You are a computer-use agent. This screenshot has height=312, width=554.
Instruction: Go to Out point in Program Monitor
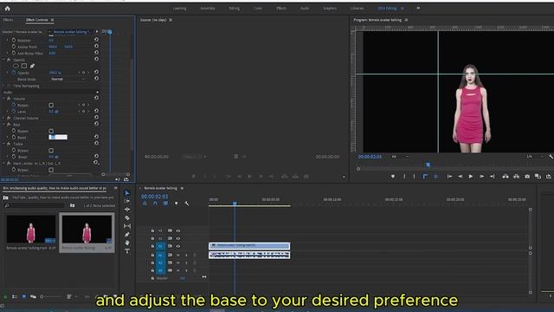493,176
